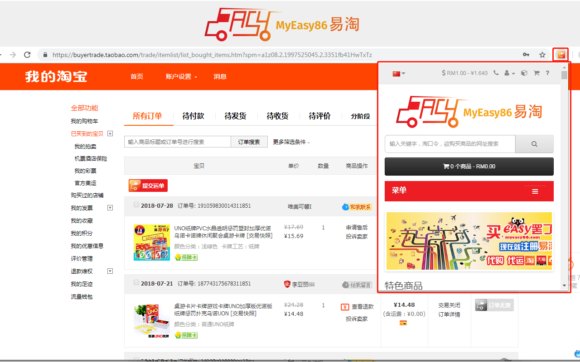Click in the order search input field
This screenshot has height=362, width=580.
pyautogui.click(x=178, y=142)
